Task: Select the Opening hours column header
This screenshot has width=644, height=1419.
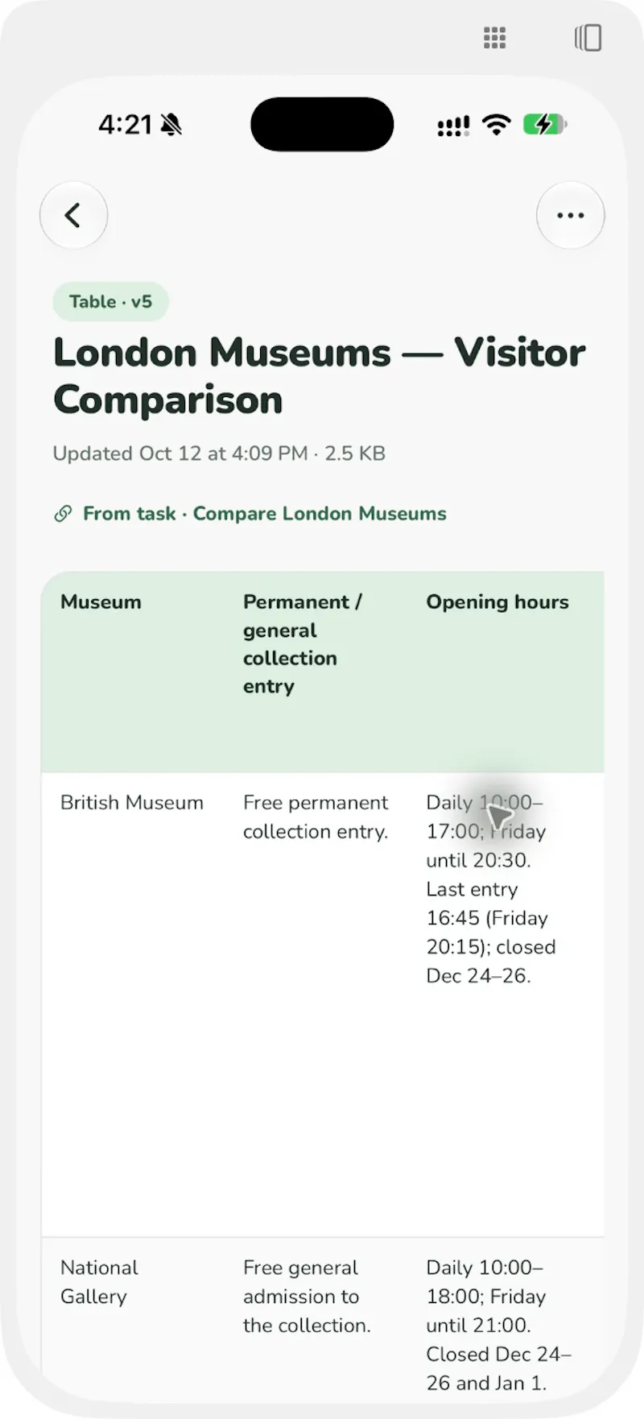Action: [x=497, y=602]
